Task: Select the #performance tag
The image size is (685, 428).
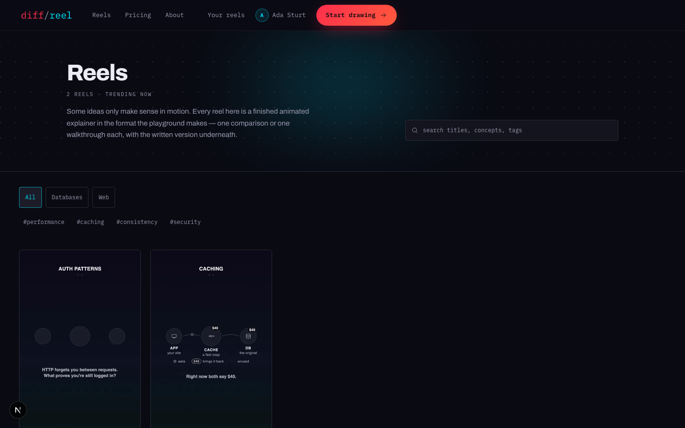Action: point(44,222)
